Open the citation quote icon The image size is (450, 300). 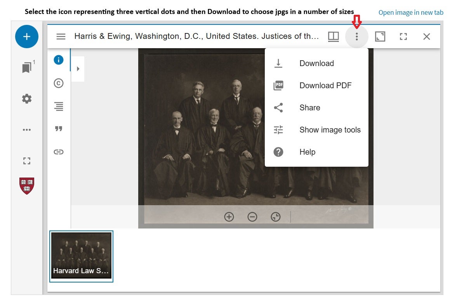coord(59,129)
